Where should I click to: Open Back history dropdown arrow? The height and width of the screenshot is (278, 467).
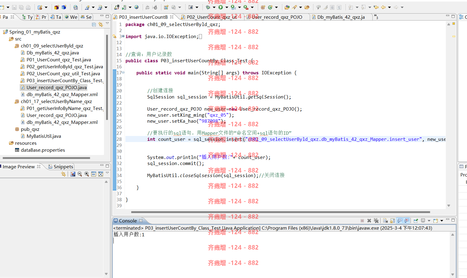click(x=389, y=7)
